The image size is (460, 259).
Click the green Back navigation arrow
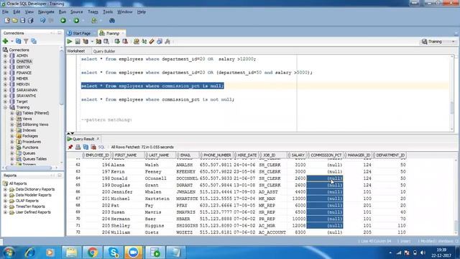pyautogui.click(x=63, y=21)
